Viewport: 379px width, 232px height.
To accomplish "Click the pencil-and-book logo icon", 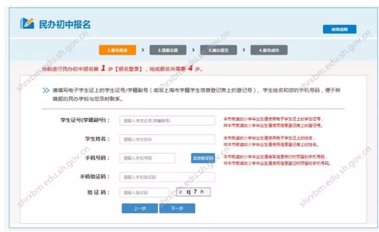I will tap(27, 23).
